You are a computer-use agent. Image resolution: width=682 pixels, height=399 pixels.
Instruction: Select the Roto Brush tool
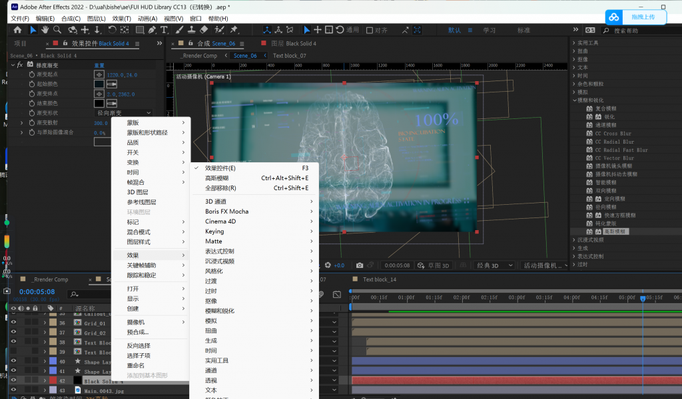click(219, 30)
